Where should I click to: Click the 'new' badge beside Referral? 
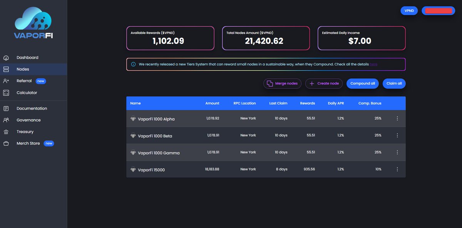[x=40, y=81]
